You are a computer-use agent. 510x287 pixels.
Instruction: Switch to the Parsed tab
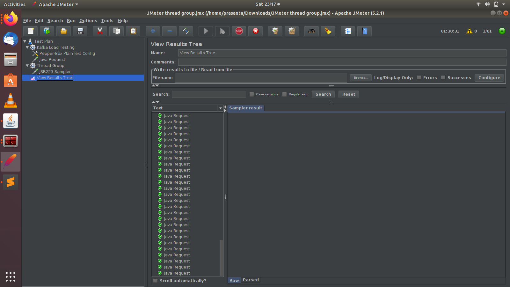[x=251, y=280]
